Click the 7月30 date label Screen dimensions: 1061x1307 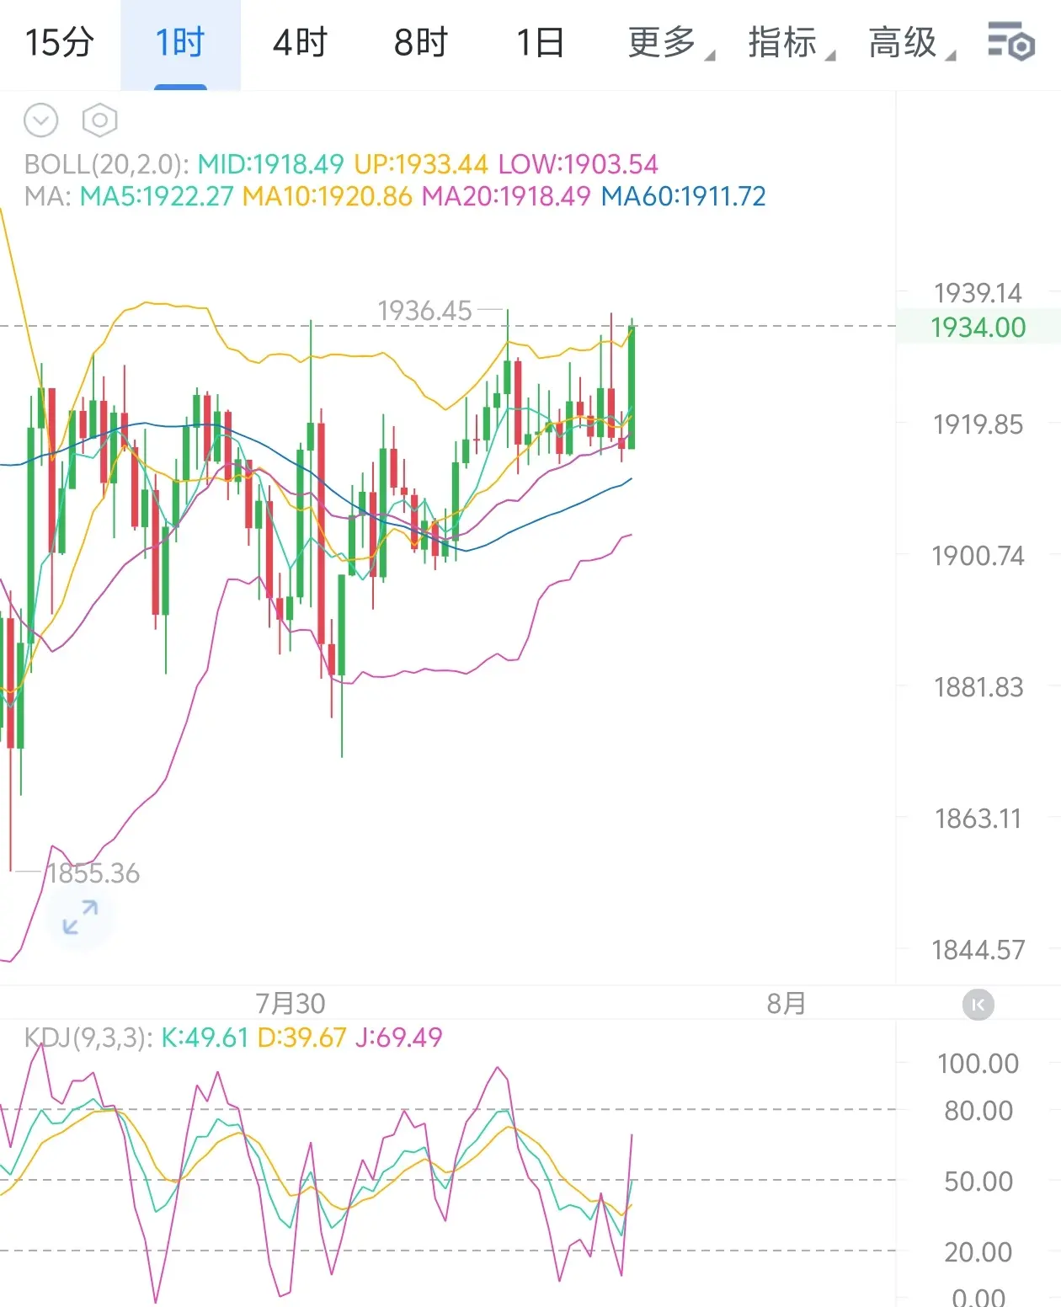pyautogui.click(x=291, y=1004)
